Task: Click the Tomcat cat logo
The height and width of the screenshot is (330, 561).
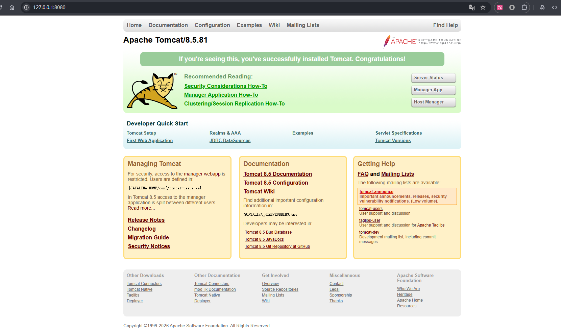Action: 152,91
